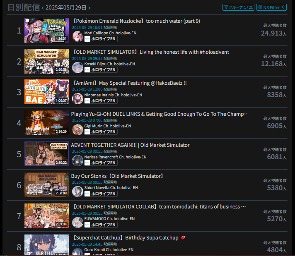Open Koseki Bijou Ch. hololive-EN link
This screenshot has height=256, width=295.
pos(109,64)
